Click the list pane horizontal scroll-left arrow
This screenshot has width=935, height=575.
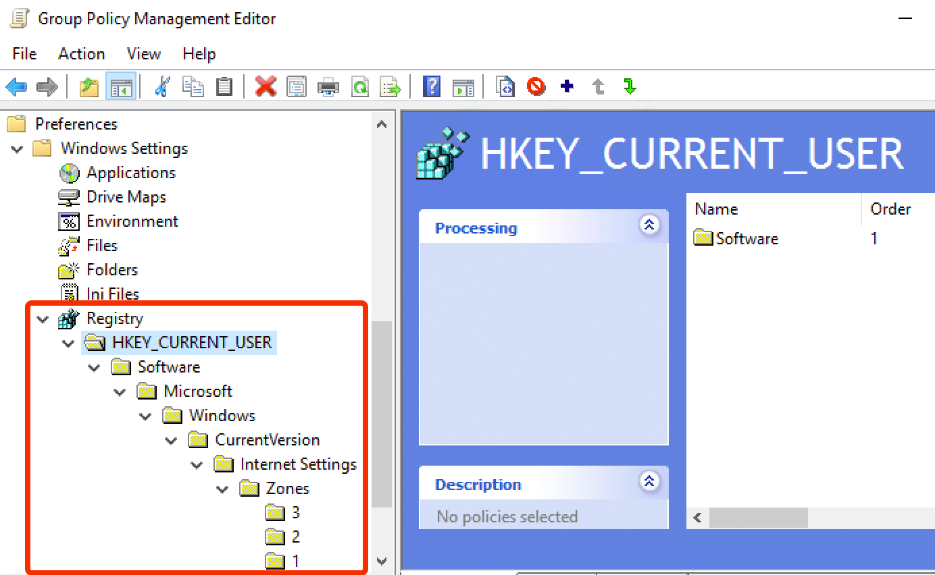(698, 518)
